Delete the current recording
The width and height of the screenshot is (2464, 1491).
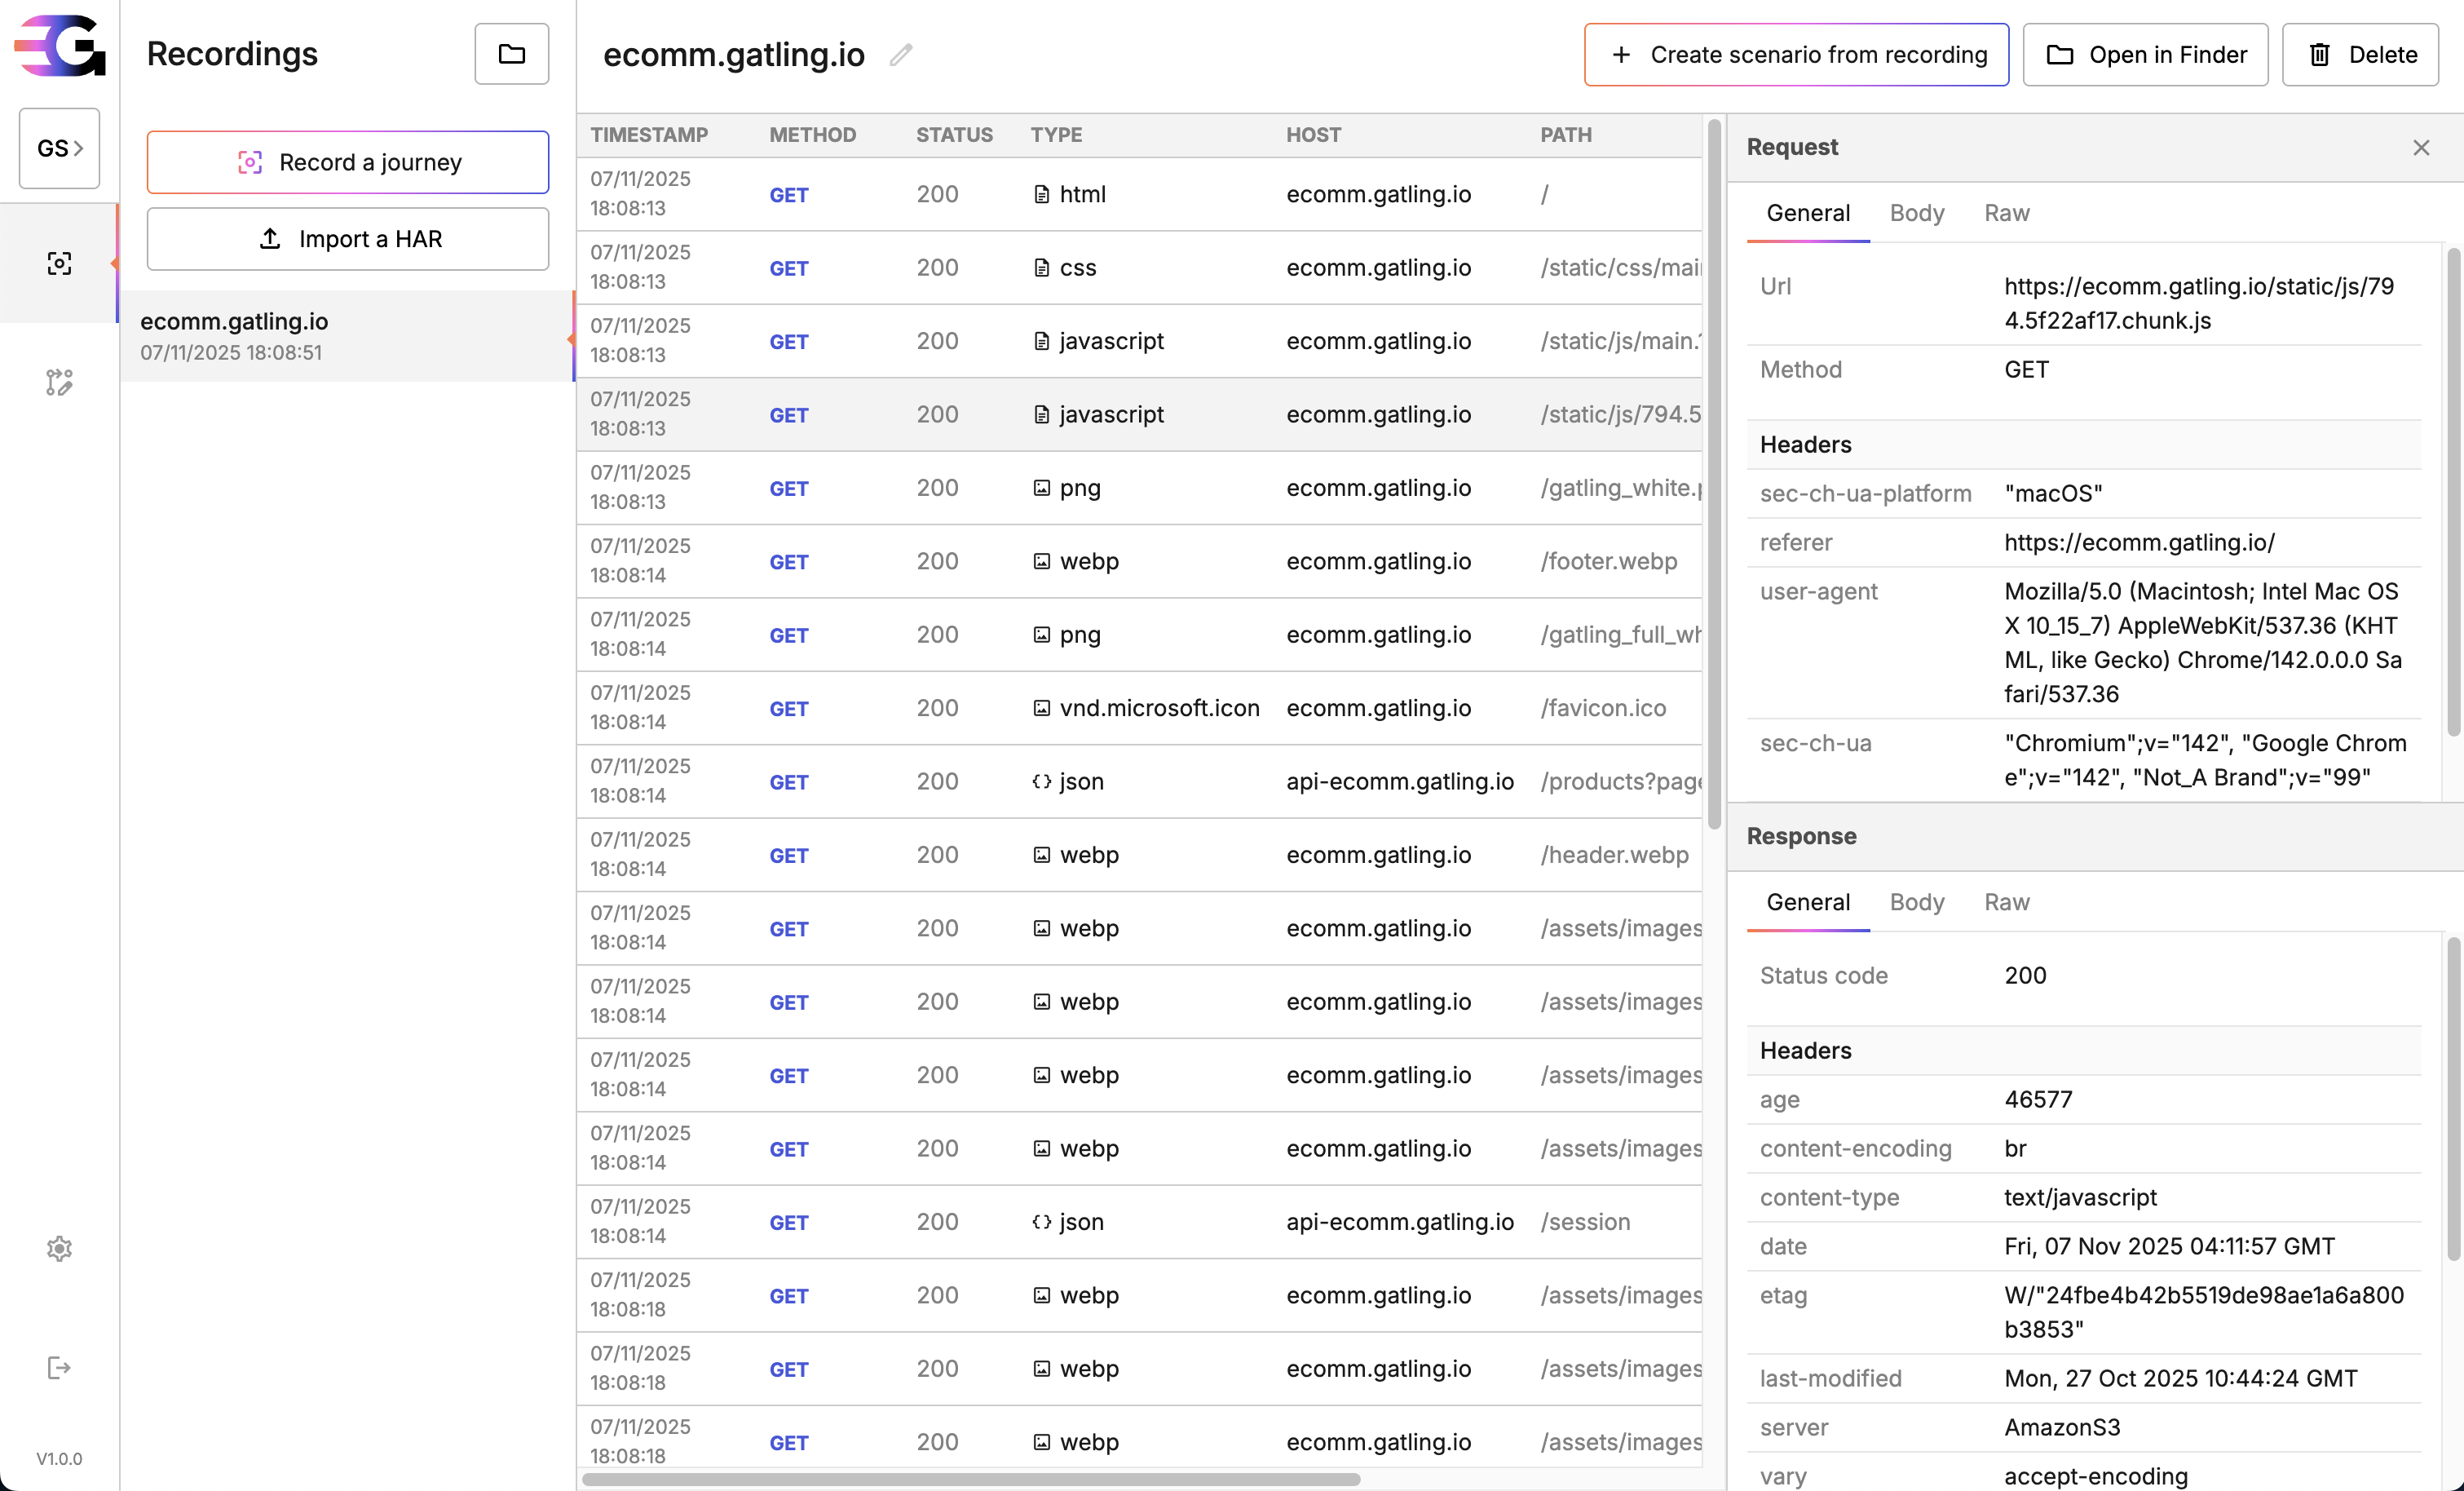(x=2360, y=55)
